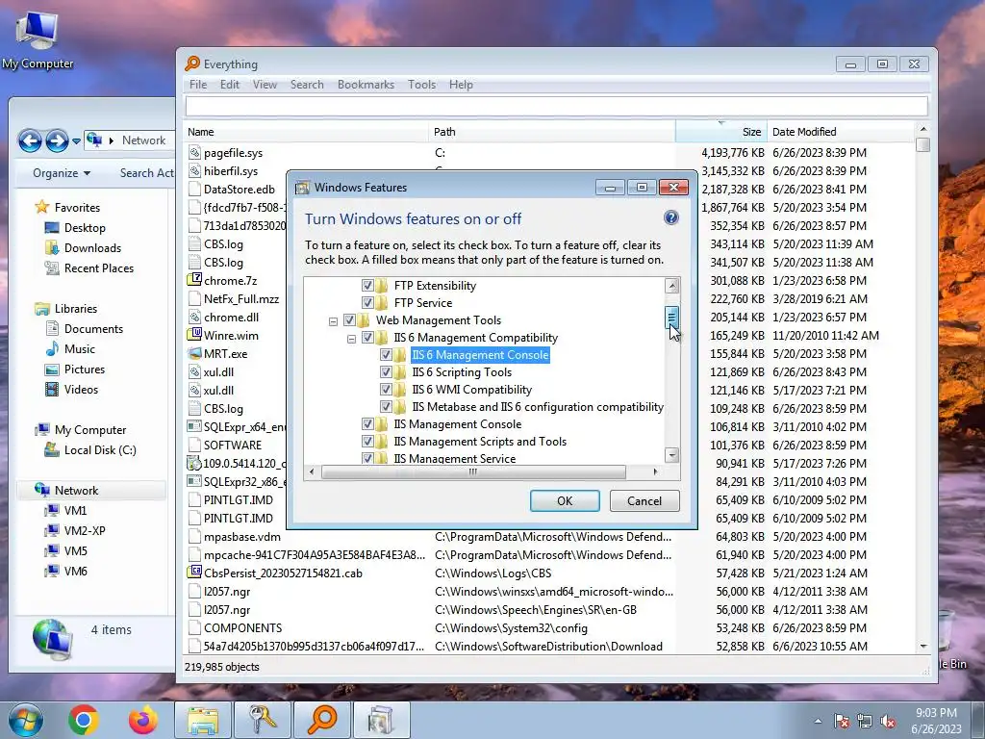Select VM5 network computer
This screenshot has width=985, height=739.
coord(75,551)
